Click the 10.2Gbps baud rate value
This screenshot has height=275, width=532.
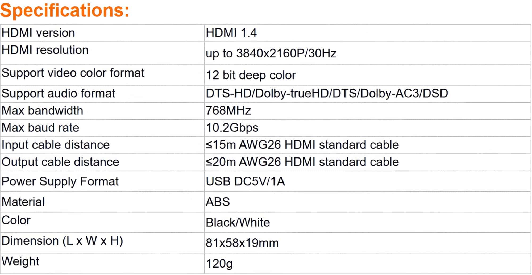point(232,128)
